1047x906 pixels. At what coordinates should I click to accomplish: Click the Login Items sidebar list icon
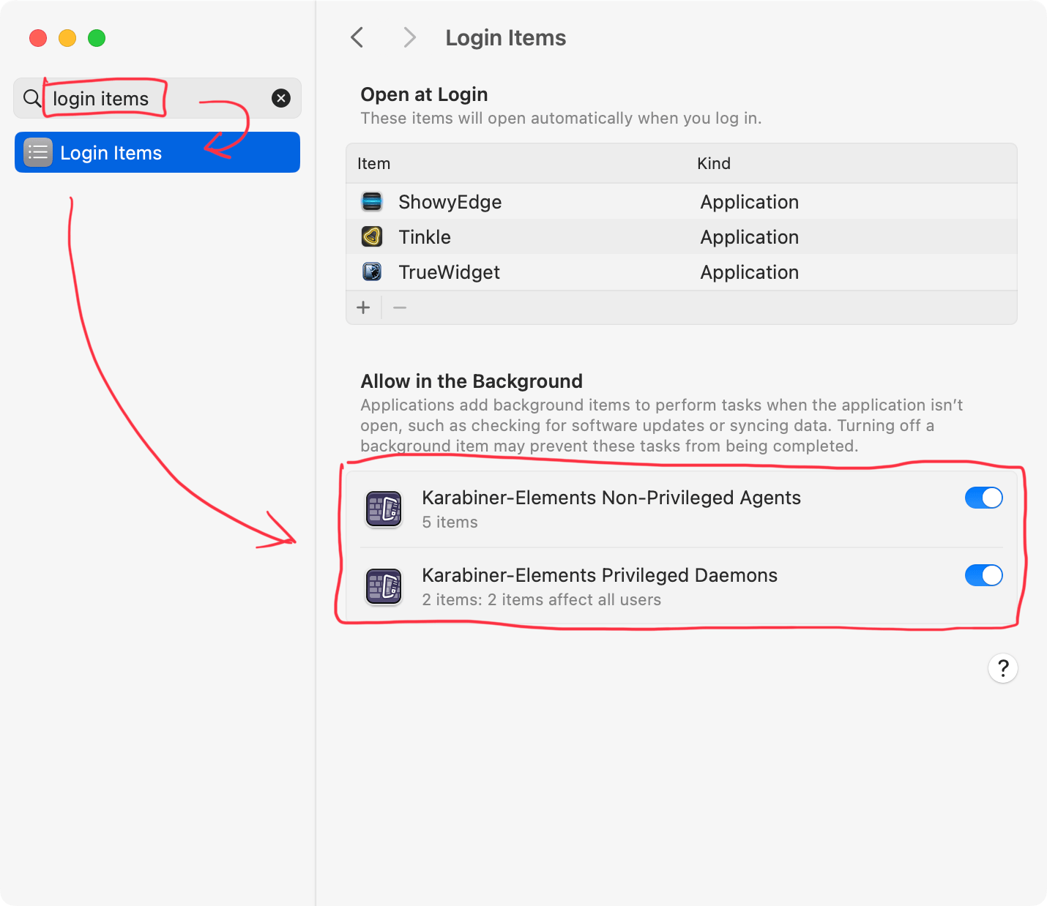pyautogui.click(x=38, y=152)
